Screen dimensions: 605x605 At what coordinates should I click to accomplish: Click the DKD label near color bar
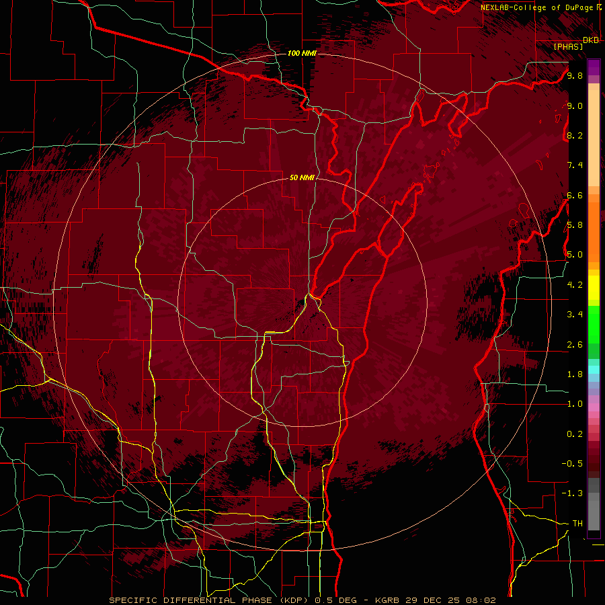[591, 40]
